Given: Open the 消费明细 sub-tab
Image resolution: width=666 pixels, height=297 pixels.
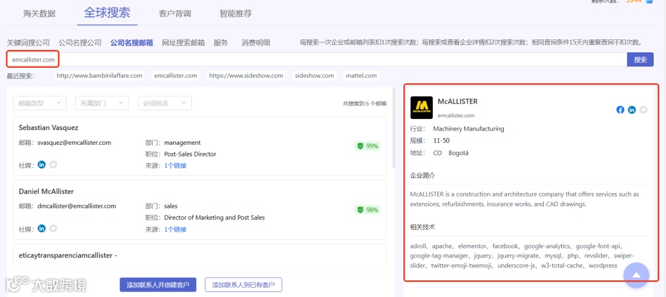Looking at the screenshot, I should pyautogui.click(x=256, y=43).
